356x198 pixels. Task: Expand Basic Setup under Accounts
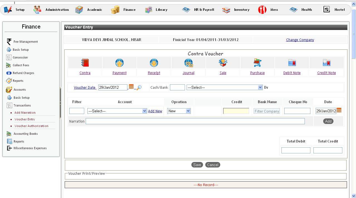pyautogui.click(x=21, y=98)
